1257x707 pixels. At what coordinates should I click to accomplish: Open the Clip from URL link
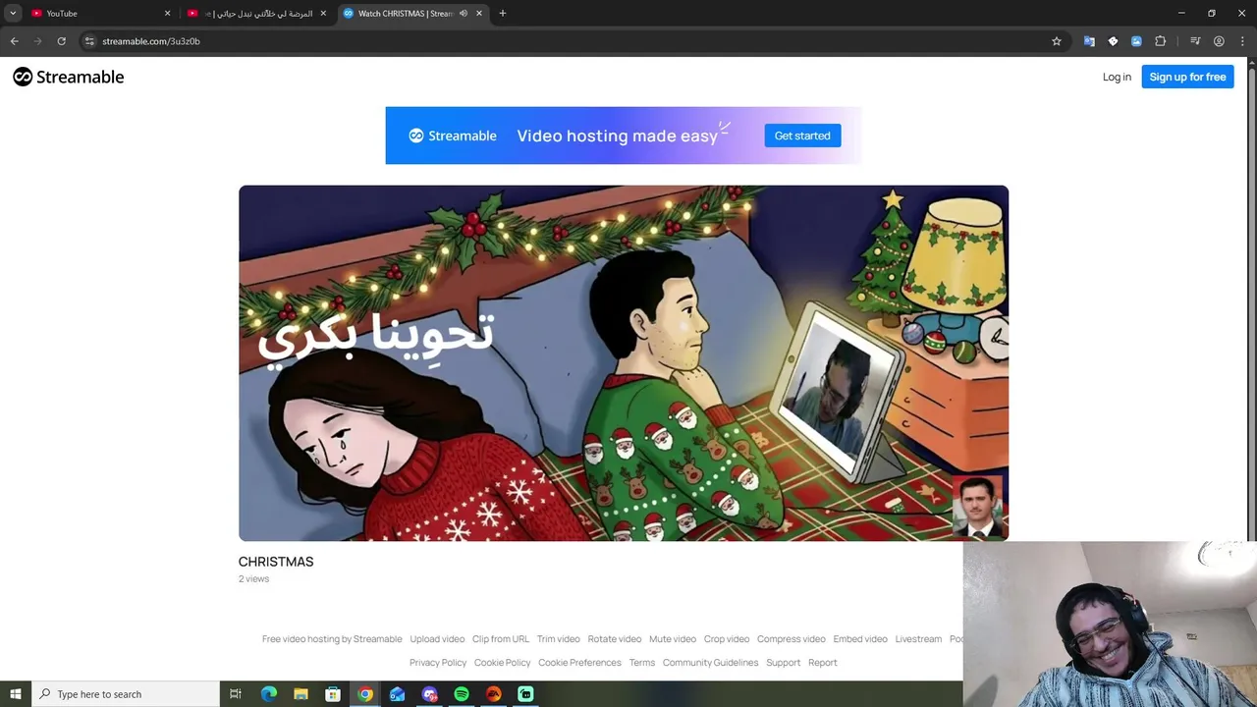pos(501,639)
